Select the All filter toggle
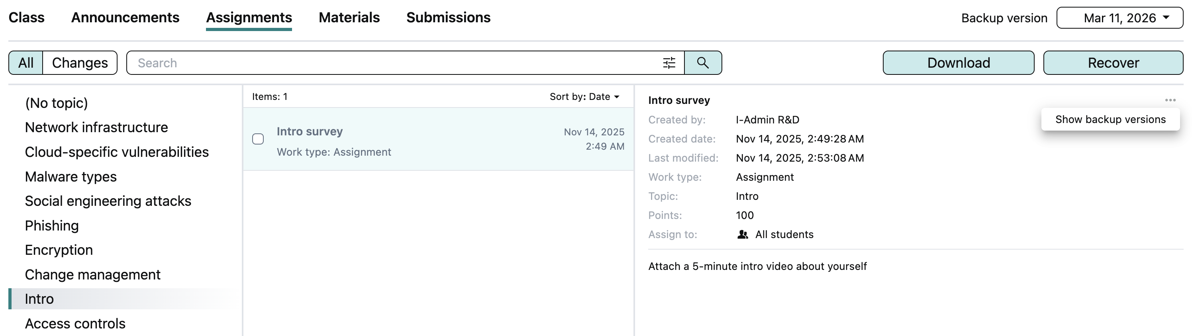This screenshot has width=1192, height=336. (26, 63)
